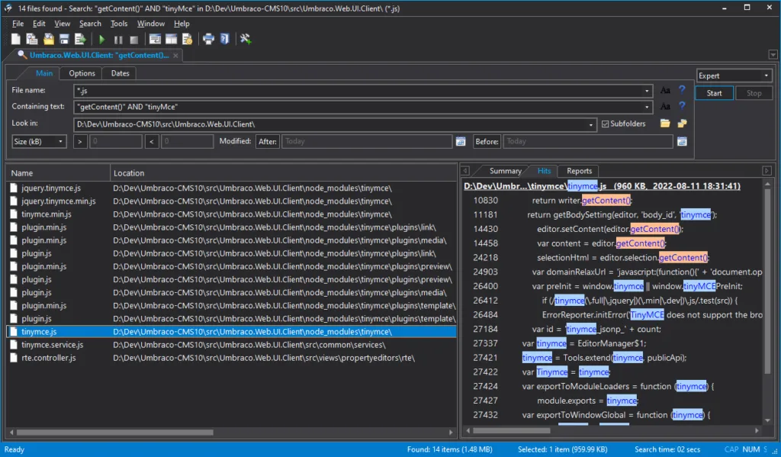
Task: Click the Pause search toolbar icon
Action: 118,39
